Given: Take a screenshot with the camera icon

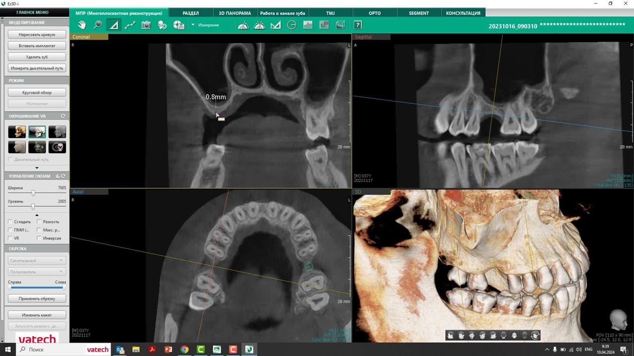Looking at the screenshot, I should pos(146,25).
